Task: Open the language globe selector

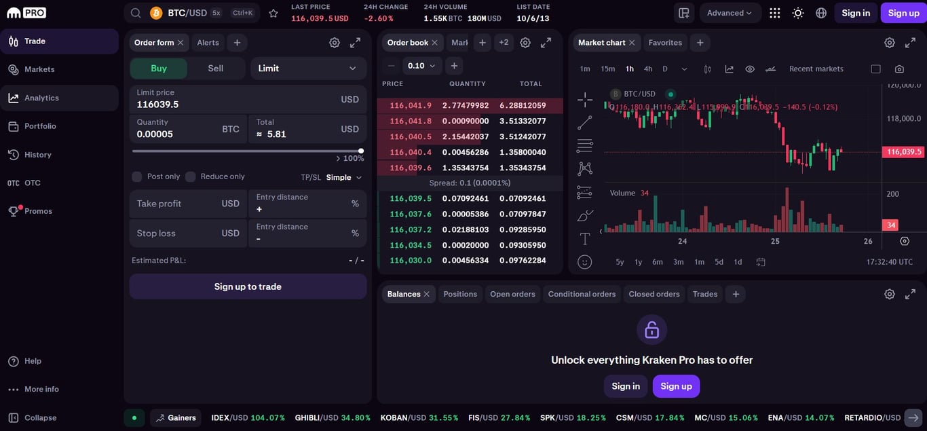Action: tap(820, 12)
